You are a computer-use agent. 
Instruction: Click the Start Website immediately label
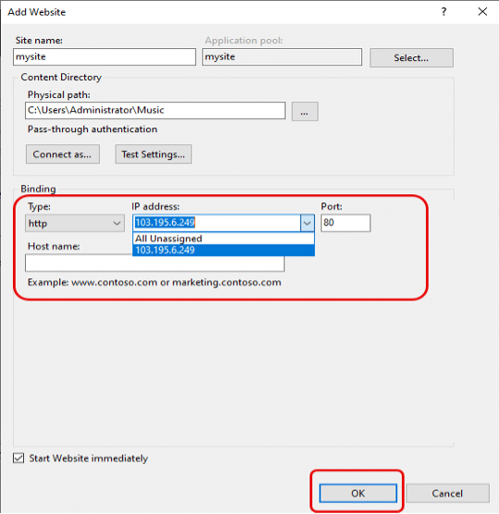click(x=89, y=459)
